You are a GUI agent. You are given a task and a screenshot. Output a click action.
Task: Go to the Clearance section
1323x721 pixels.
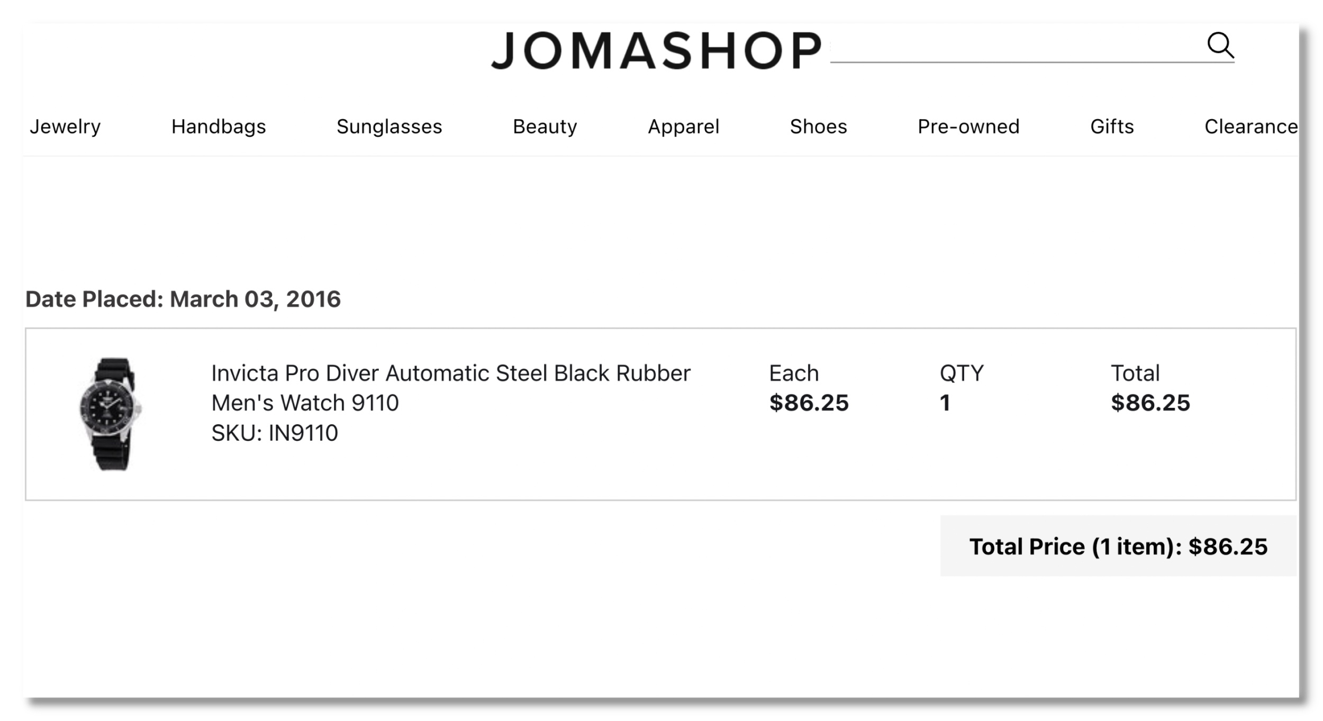pyautogui.click(x=1250, y=127)
